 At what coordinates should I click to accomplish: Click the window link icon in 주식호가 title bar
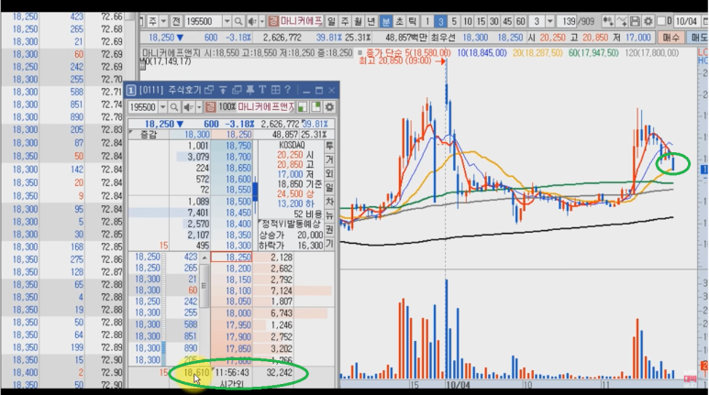click(x=209, y=91)
